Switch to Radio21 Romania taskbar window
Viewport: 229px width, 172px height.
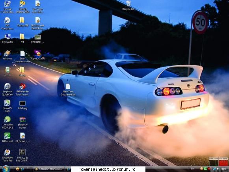click(x=49, y=169)
